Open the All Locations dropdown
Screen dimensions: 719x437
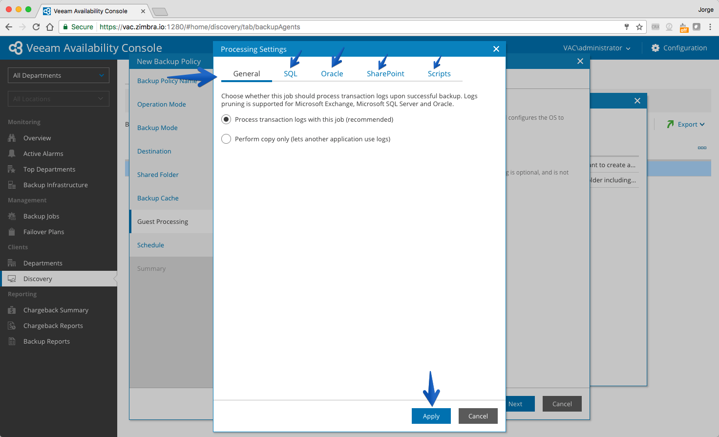pos(59,99)
